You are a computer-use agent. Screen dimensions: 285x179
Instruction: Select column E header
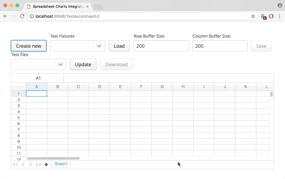(x=120, y=87)
